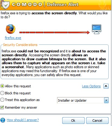This screenshot has height=126, width=112.
Task: Confirm with the Ok button
Action: tap(73, 121)
